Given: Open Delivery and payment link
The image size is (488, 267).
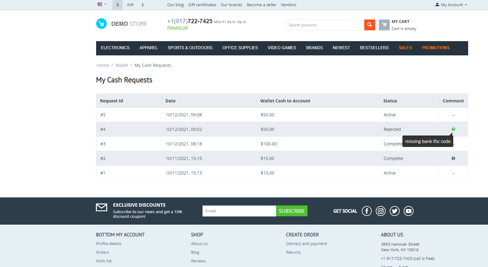Looking at the screenshot, I should (x=307, y=244).
